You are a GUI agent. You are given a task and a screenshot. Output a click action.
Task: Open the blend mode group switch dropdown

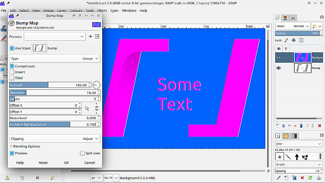pyautogui.click(x=317, y=26)
